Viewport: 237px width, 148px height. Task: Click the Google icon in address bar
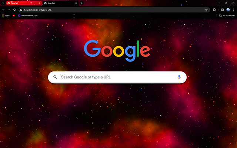(21, 10)
